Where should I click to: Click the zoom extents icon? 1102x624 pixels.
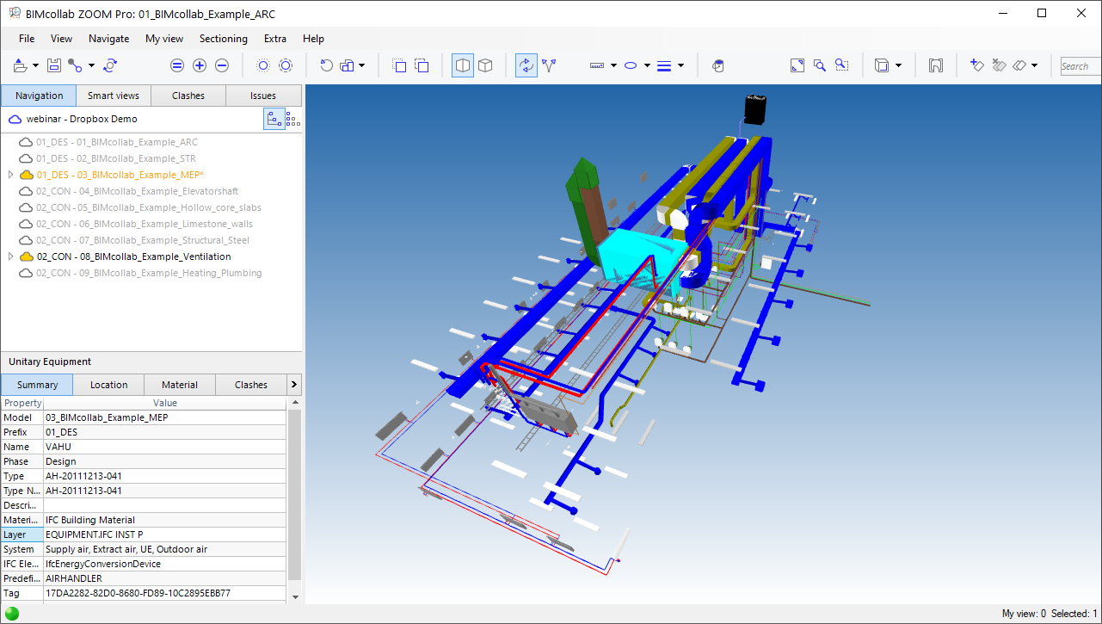(x=797, y=65)
